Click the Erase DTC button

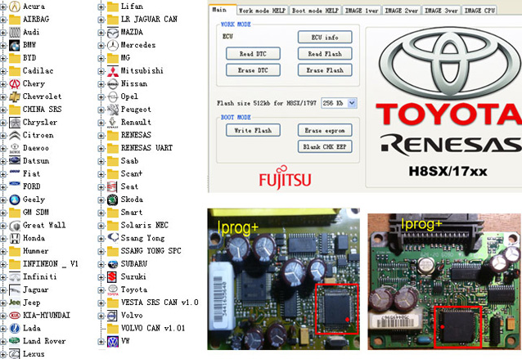click(x=253, y=70)
